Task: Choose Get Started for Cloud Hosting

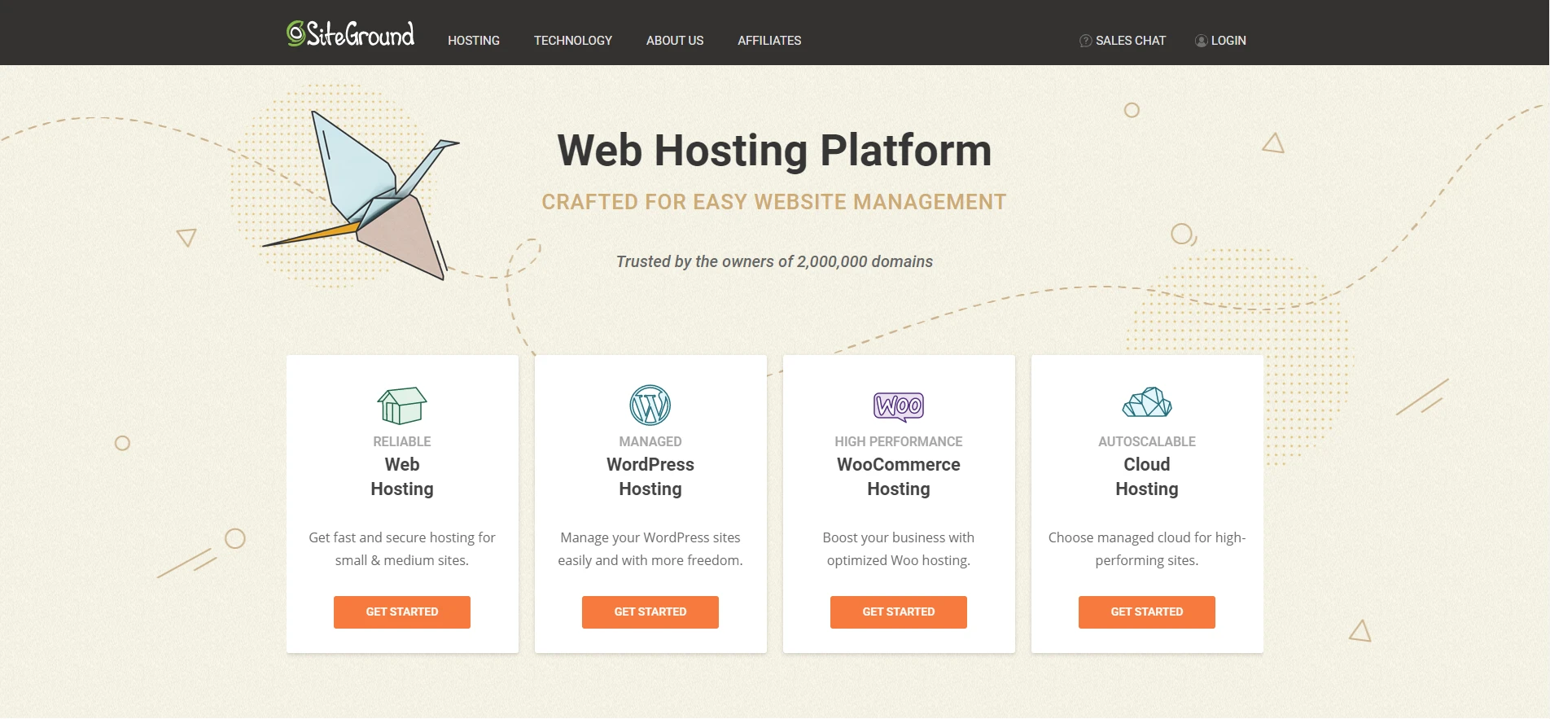Action: click(1146, 612)
